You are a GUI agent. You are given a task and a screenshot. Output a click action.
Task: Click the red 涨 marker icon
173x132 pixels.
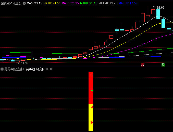142,65
